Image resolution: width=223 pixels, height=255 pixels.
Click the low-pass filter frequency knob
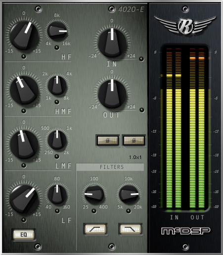(x=129, y=195)
